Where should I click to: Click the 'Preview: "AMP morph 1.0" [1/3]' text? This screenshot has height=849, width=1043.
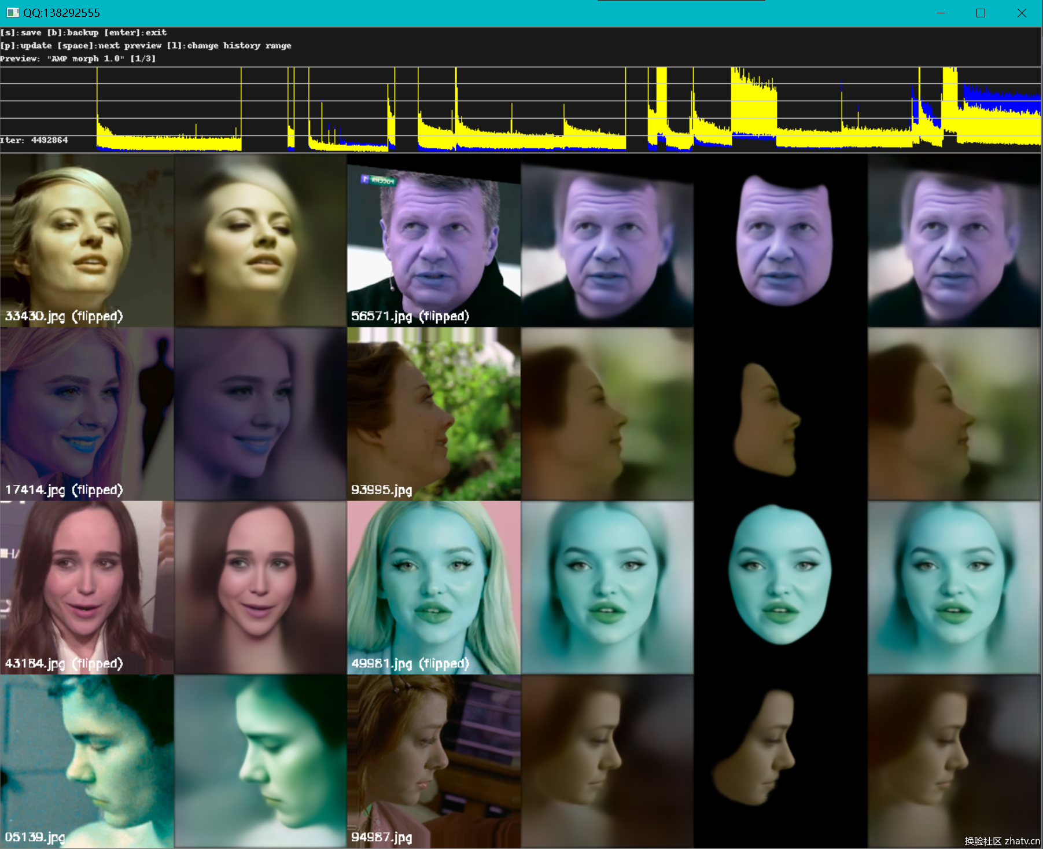pos(78,58)
